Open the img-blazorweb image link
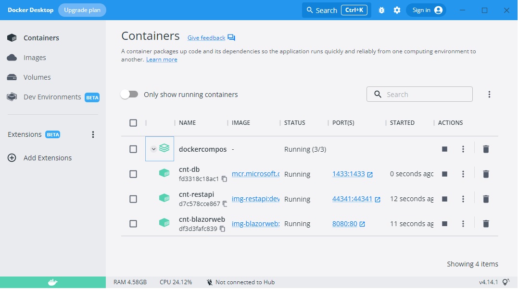The width and height of the screenshot is (518, 289). 256,224
